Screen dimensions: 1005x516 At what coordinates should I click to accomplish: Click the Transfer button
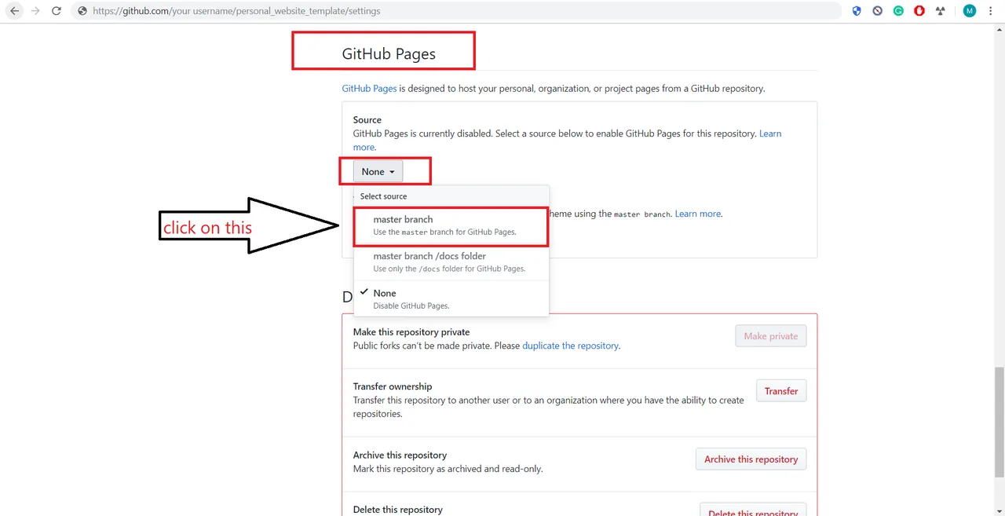pos(781,391)
